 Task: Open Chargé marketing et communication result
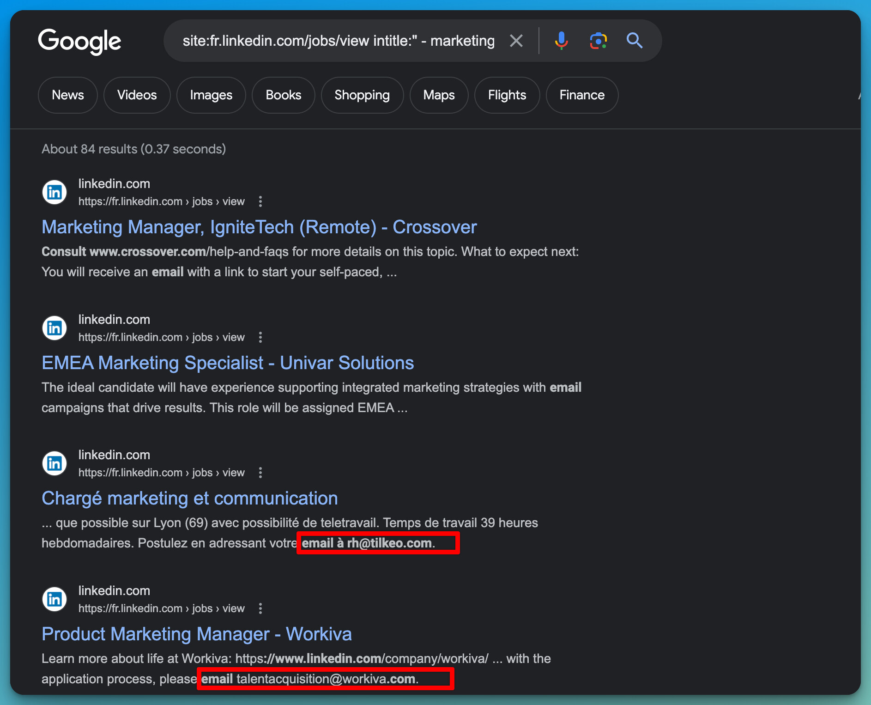tap(190, 498)
